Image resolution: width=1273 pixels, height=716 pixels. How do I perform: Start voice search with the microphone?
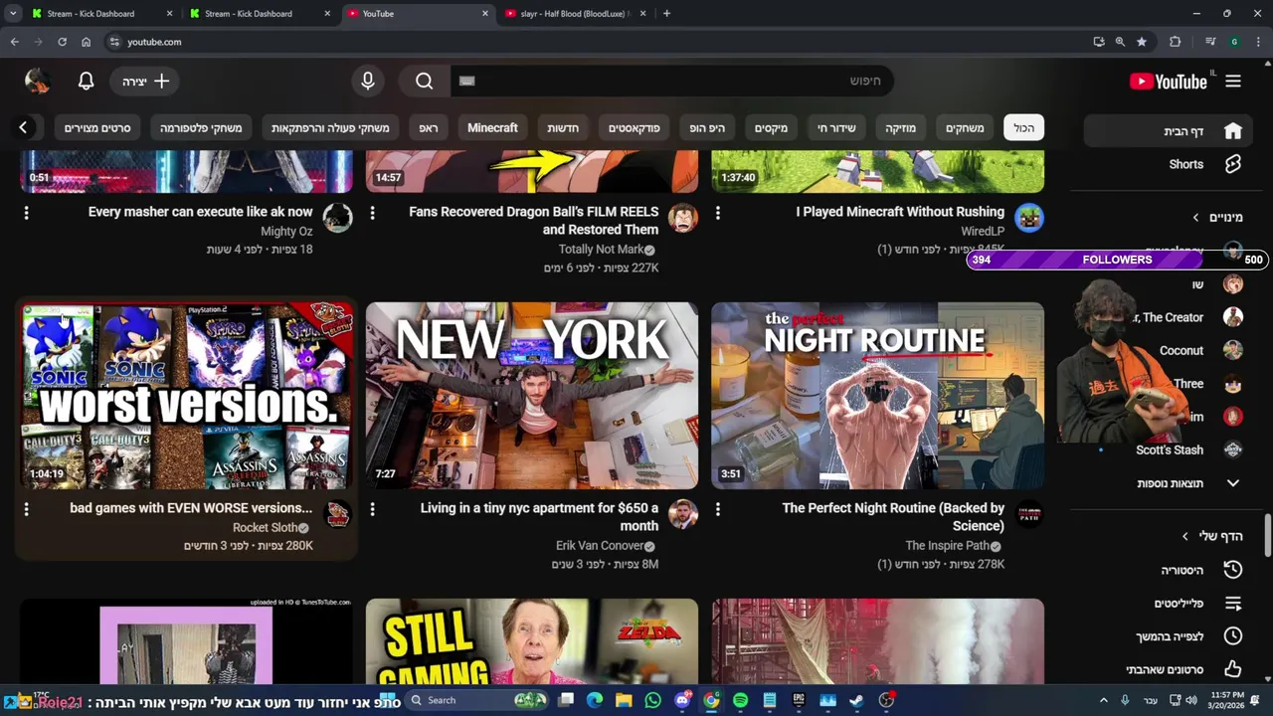368,82
